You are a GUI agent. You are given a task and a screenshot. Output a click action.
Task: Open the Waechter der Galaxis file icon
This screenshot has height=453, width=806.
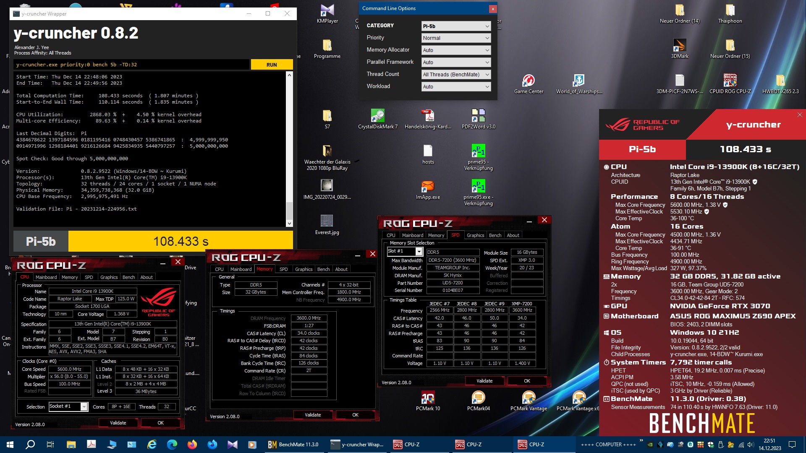327,157
